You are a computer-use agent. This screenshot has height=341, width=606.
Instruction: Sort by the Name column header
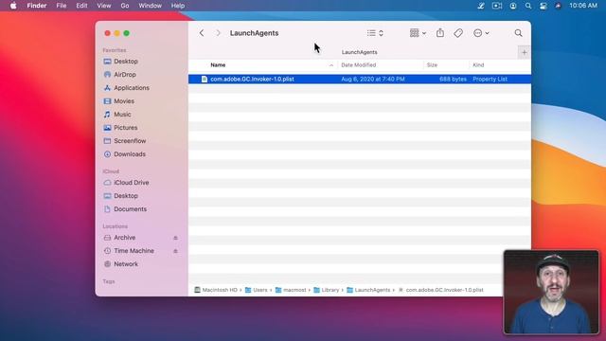[x=218, y=65]
